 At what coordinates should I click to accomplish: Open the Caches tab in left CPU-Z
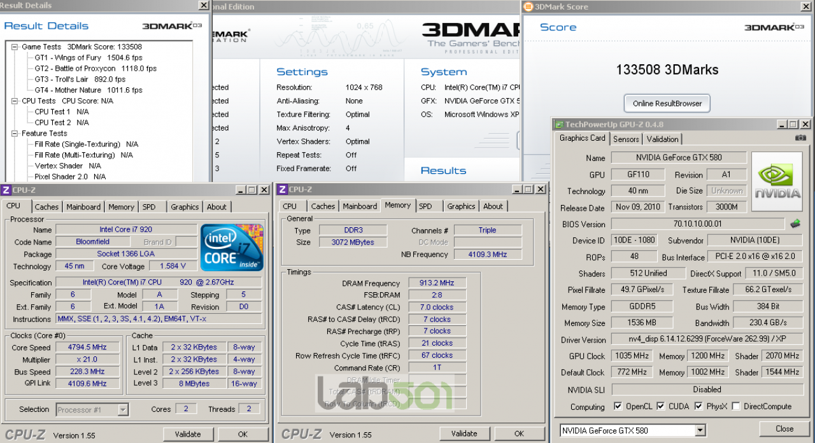pos(46,207)
